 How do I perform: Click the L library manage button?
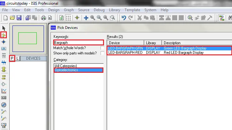tap(17, 58)
